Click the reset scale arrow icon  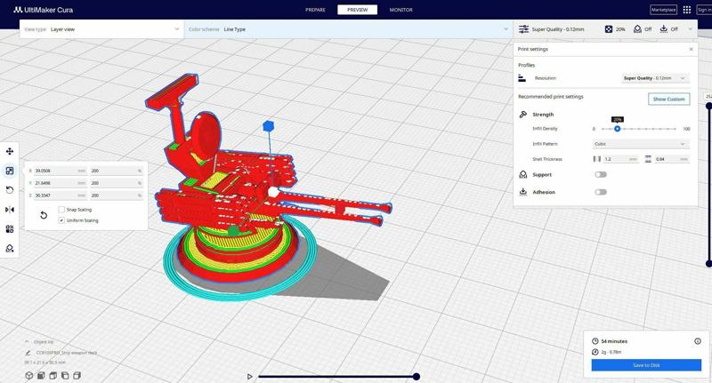point(44,215)
